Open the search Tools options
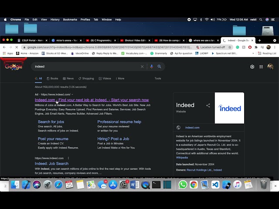The image size is (279, 209). click(158, 78)
